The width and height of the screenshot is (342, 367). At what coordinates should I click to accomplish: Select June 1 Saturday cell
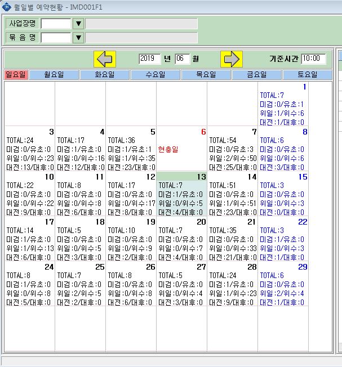(x=283, y=104)
